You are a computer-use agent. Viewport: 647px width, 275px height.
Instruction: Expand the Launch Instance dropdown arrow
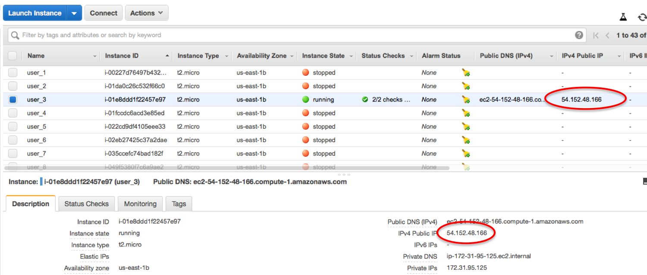[74, 13]
